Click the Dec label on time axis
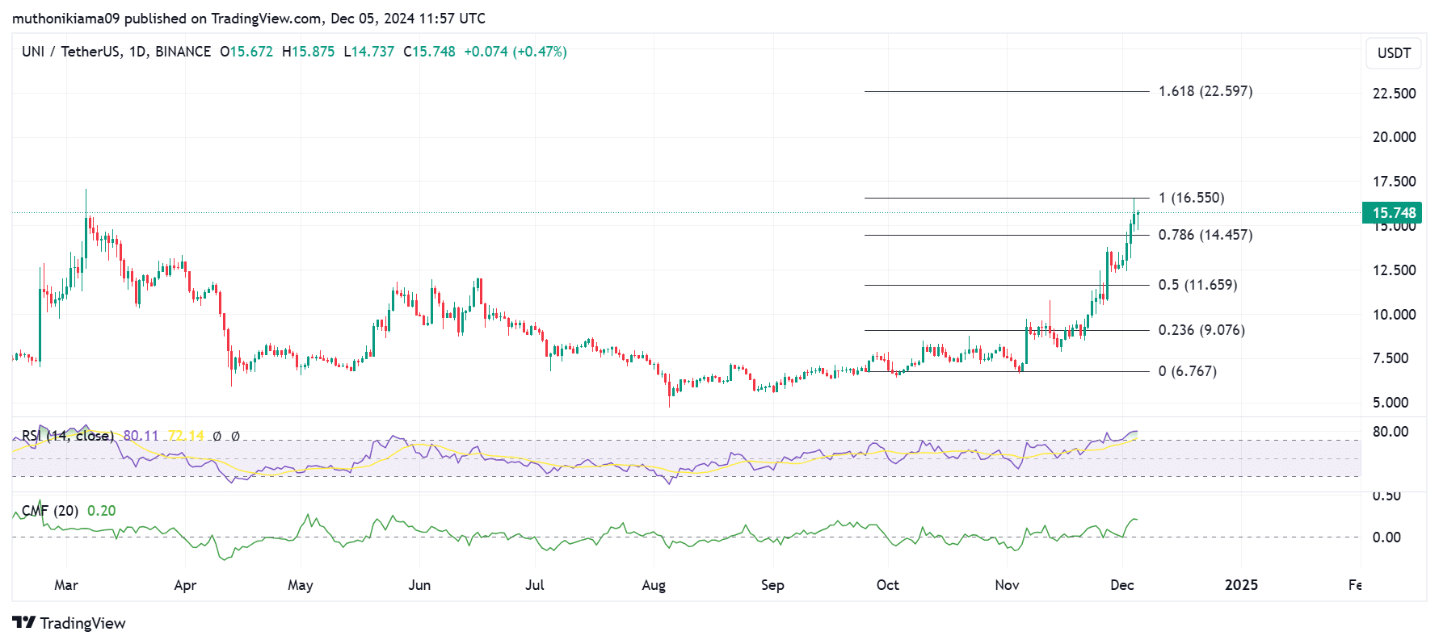Image resolution: width=1439 pixels, height=644 pixels. click(x=1122, y=585)
